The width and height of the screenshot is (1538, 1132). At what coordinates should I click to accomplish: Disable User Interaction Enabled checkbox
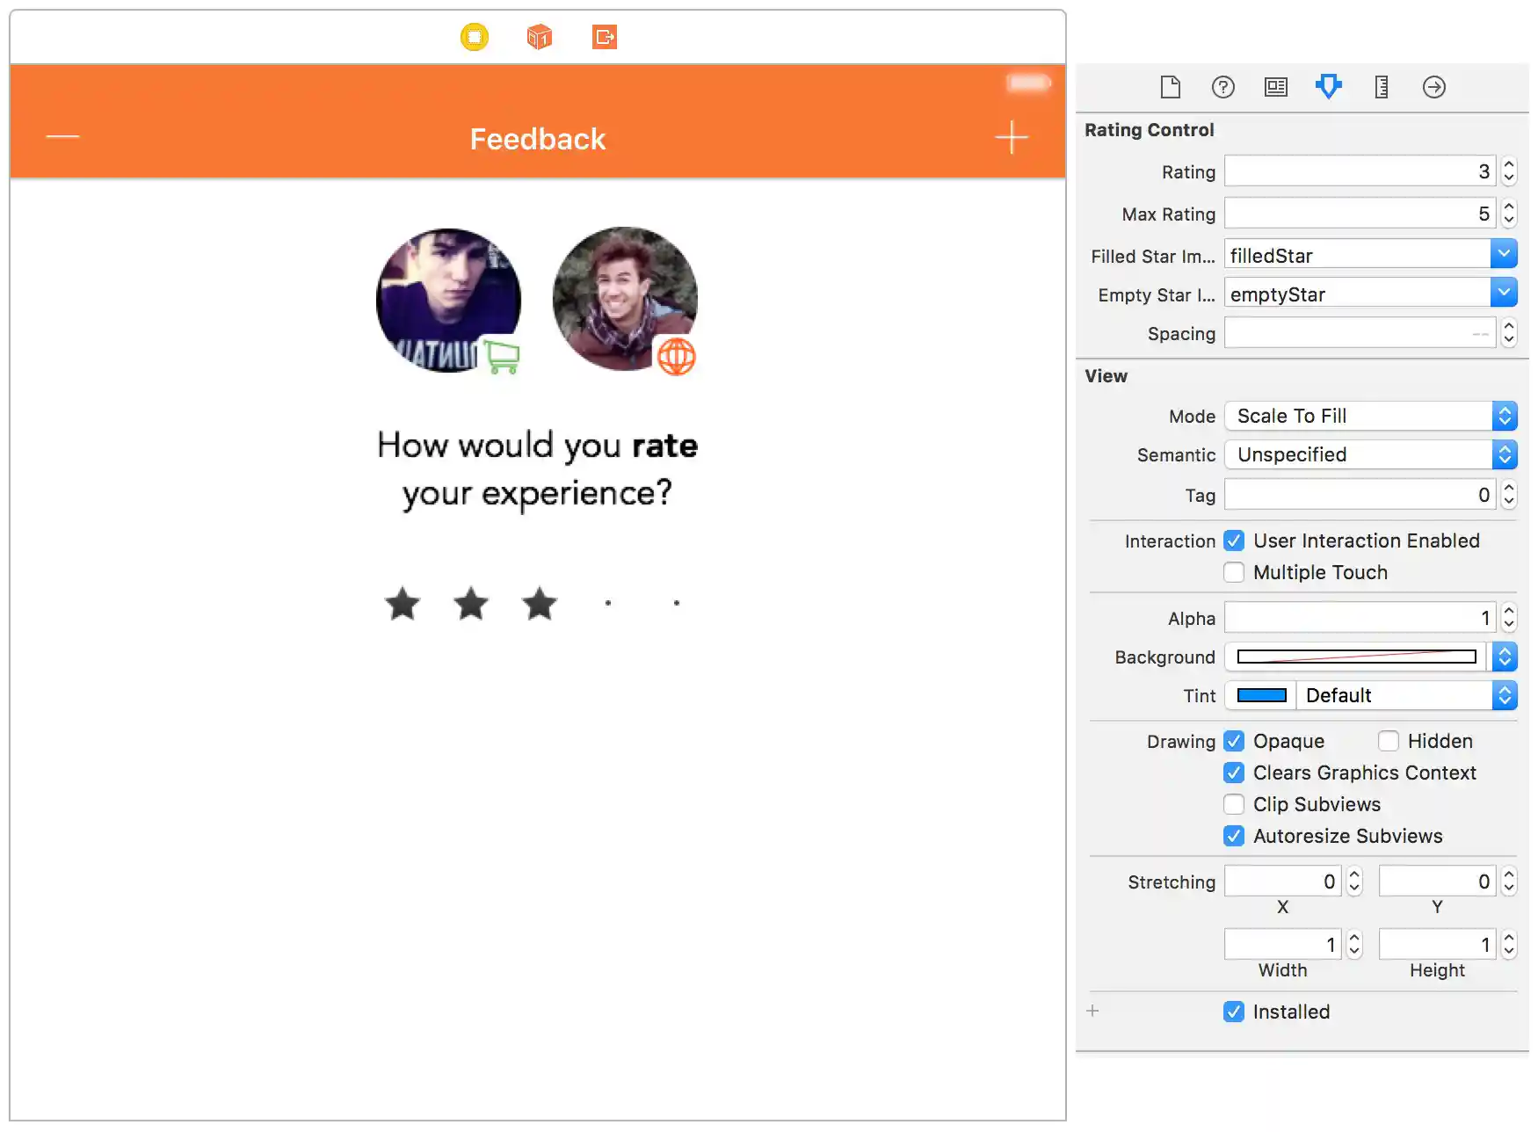[1234, 541]
